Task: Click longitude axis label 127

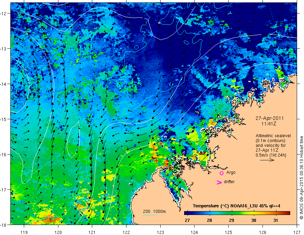Action: pos(297,232)
